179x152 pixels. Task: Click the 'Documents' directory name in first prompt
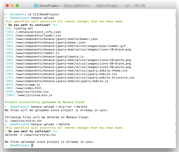[18, 14]
